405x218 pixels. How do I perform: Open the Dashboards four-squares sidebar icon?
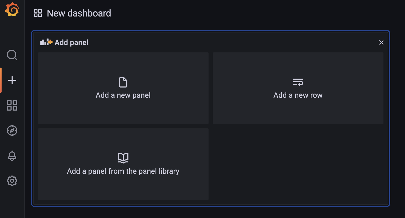12,105
